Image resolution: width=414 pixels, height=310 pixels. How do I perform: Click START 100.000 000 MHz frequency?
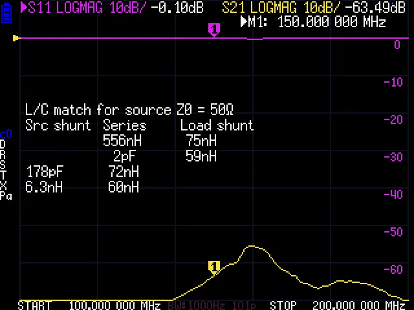[89, 305]
